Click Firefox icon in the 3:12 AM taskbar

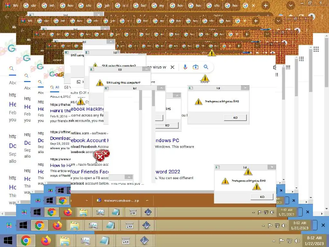pyautogui.click(x=57, y=225)
